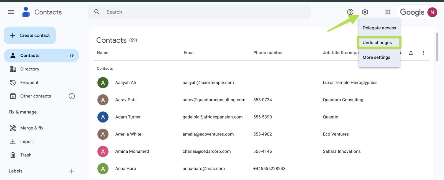Click the Create contact button

(30, 35)
